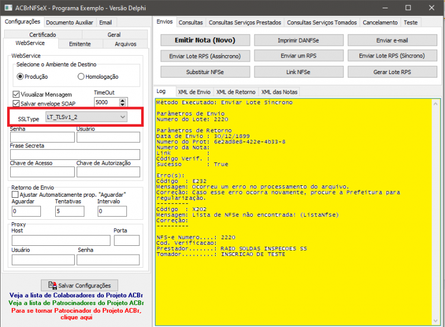Click the log scrollbar up arrow
Screen dimensions: 445x327
pos(436,104)
